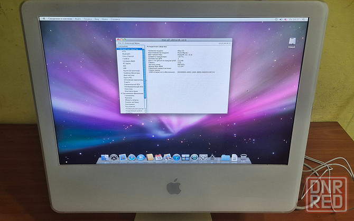The height and width of the screenshot is (221, 354).
Task: Click the menu bar clock
Action: 294,19
